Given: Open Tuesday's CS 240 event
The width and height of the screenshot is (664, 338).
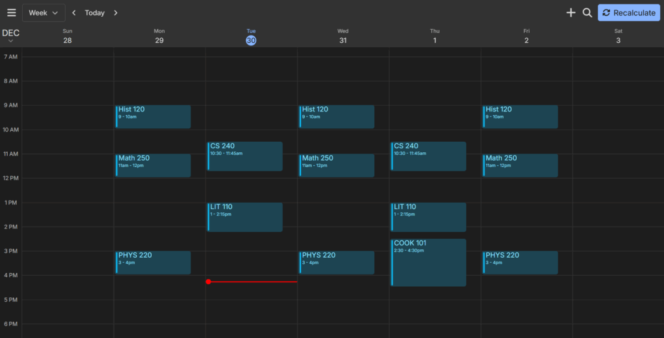Looking at the screenshot, I should (x=245, y=156).
